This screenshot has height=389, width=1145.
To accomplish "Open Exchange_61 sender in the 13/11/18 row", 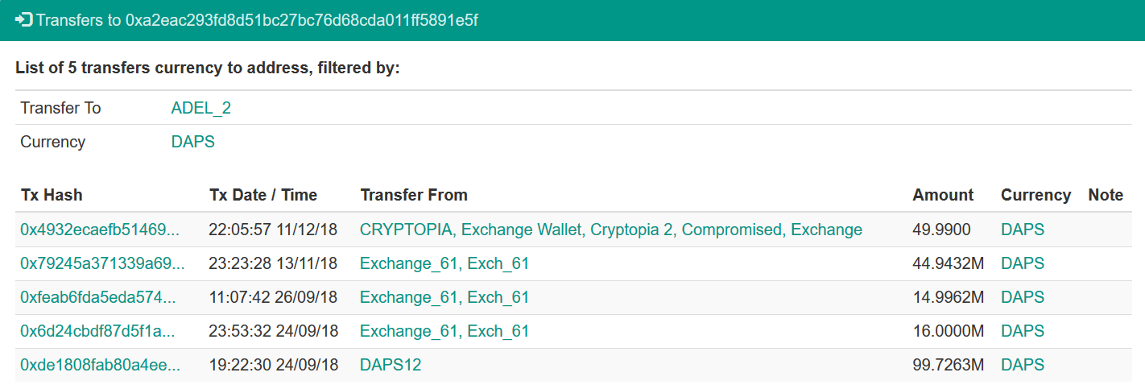I will click(x=444, y=263).
